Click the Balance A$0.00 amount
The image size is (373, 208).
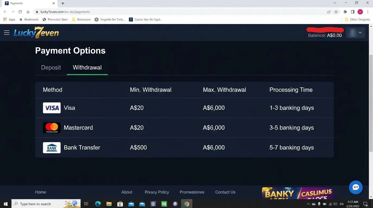[x=335, y=35]
